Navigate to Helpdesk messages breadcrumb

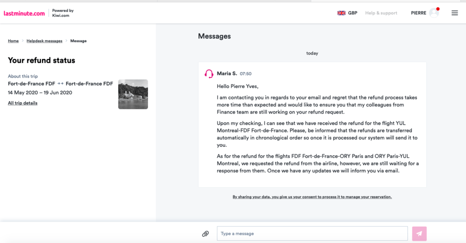[x=45, y=41]
